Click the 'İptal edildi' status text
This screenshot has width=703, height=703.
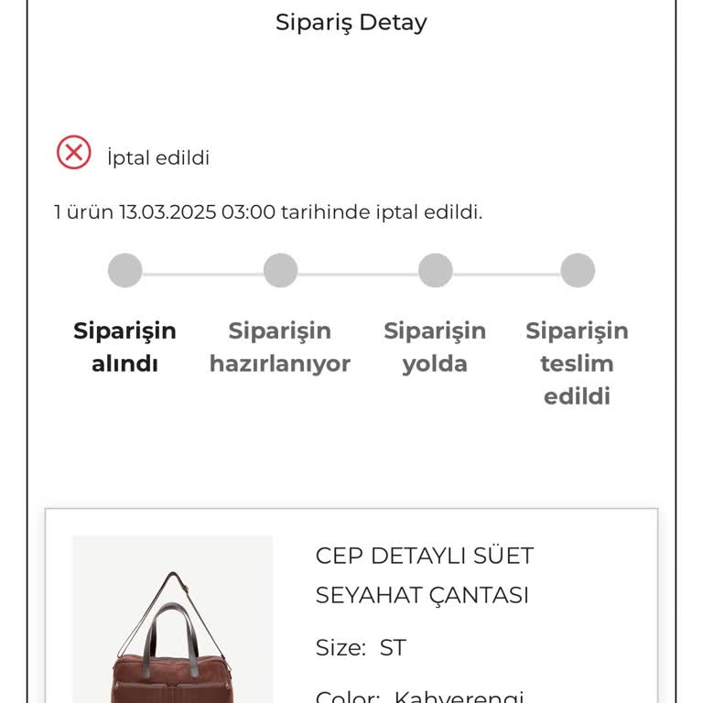(x=158, y=157)
